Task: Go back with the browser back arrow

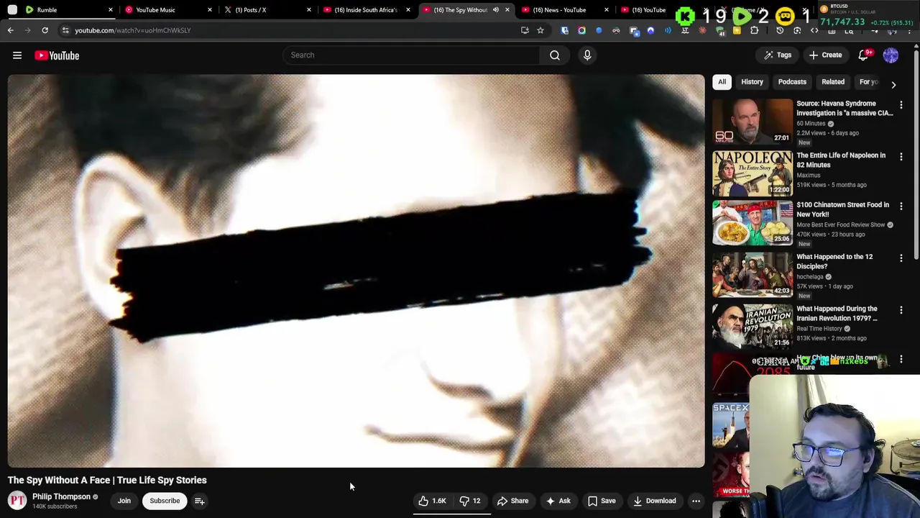Action: click(x=11, y=30)
